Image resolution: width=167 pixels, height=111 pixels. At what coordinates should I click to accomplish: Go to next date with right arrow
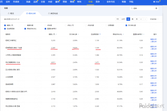pyautogui.click(x=145, y=19)
